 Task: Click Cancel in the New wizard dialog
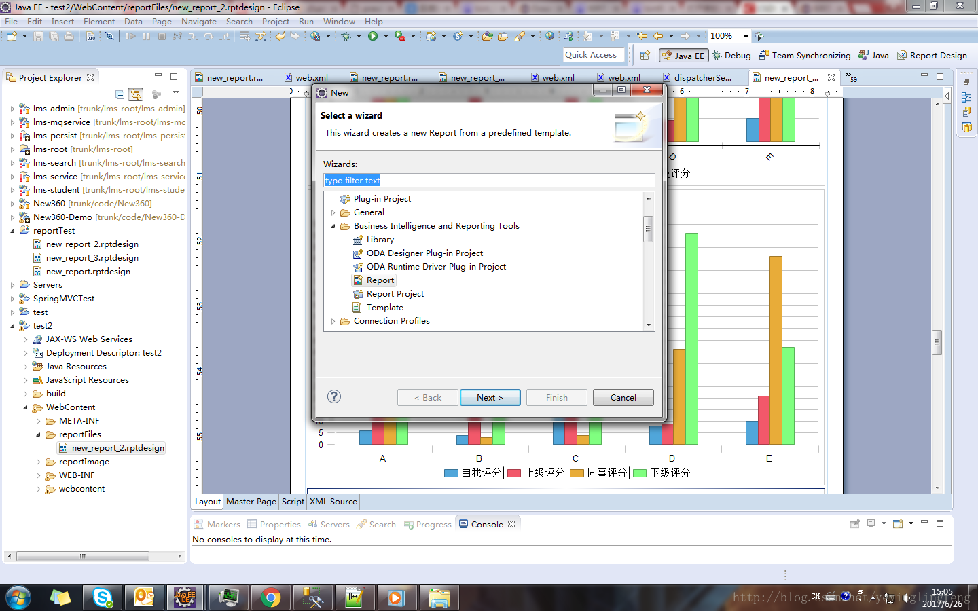tap(623, 398)
